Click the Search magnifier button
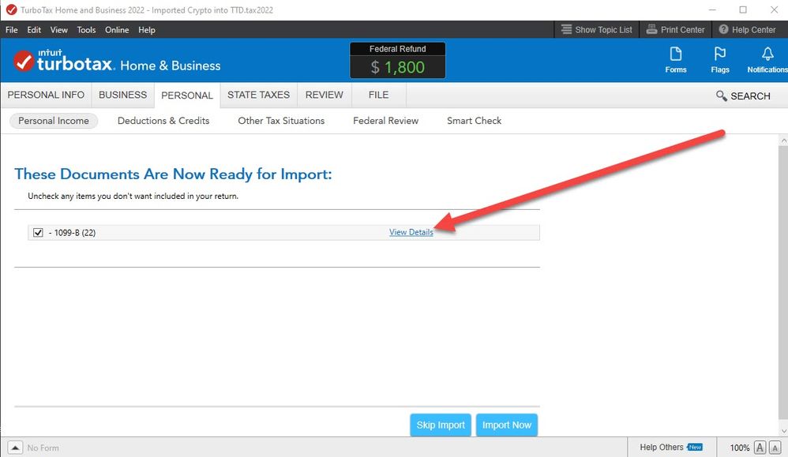 tap(743, 96)
